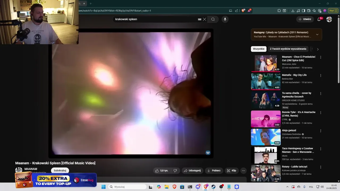Screen dimensions: 340x191
Task: Show more filter chips with arrow
Action: coord(318,49)
